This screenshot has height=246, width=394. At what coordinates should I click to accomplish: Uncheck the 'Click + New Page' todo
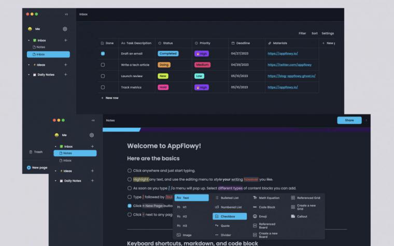130,206
